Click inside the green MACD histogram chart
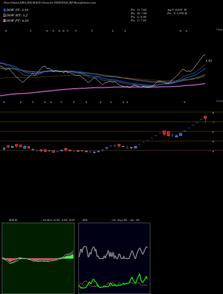Viewport: 223px width, 294px height. 38,258
